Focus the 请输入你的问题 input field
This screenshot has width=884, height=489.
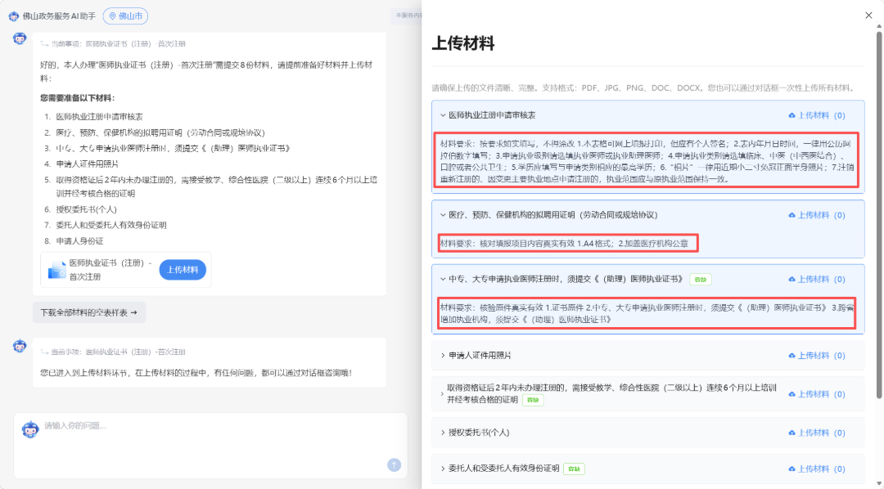point(211,445)
